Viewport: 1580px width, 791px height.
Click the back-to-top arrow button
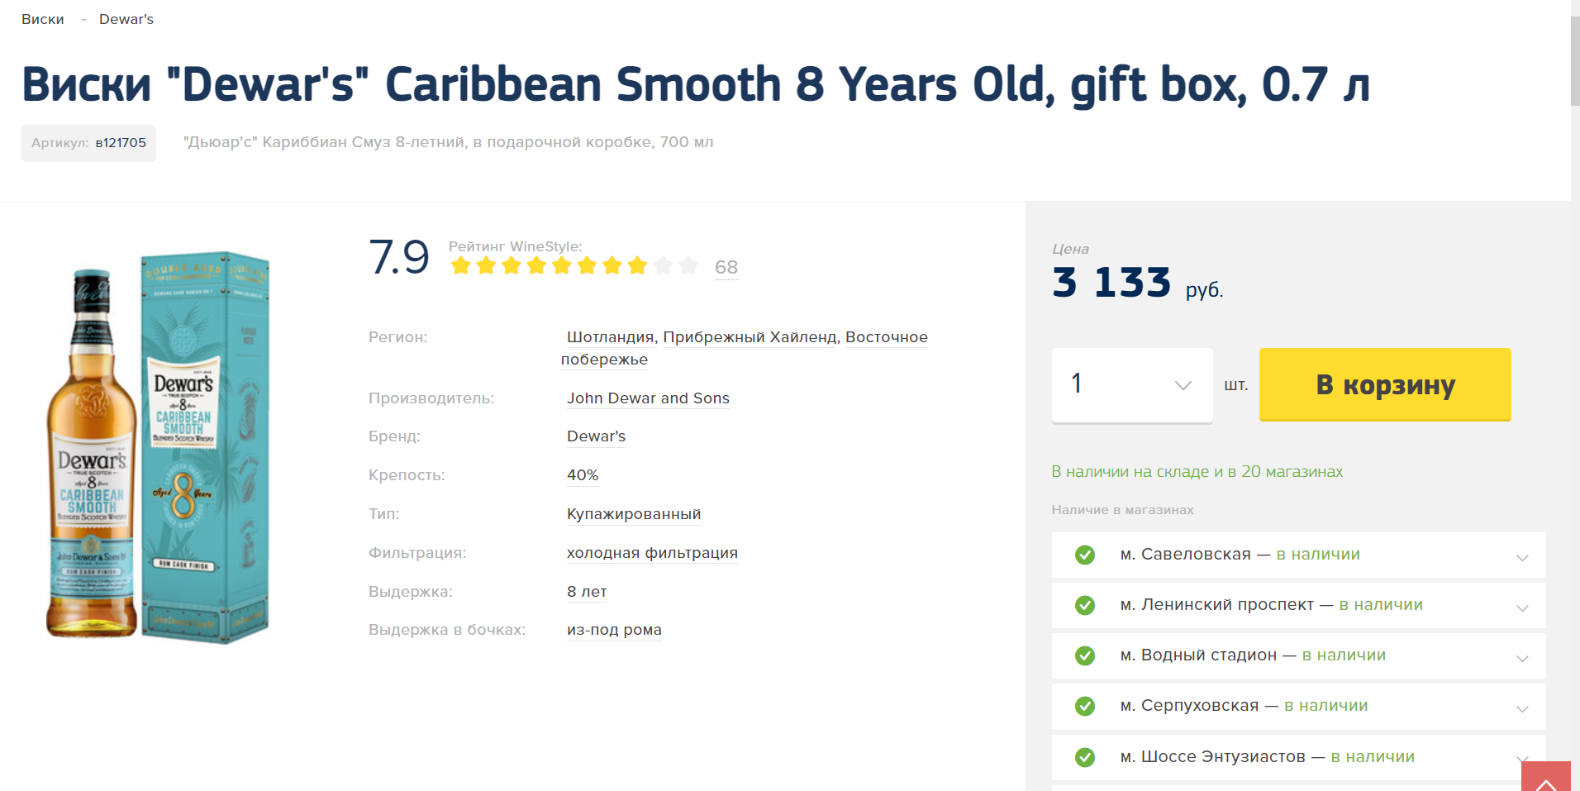coord(1545,777)
